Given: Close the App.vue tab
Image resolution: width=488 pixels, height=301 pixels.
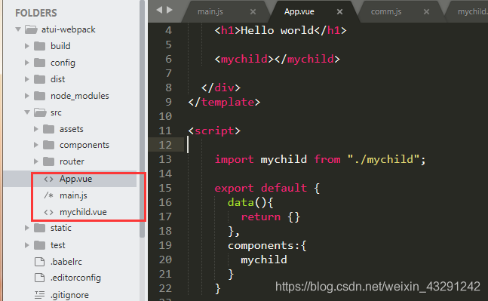Looking at the screenshot, I should [340, 12].
